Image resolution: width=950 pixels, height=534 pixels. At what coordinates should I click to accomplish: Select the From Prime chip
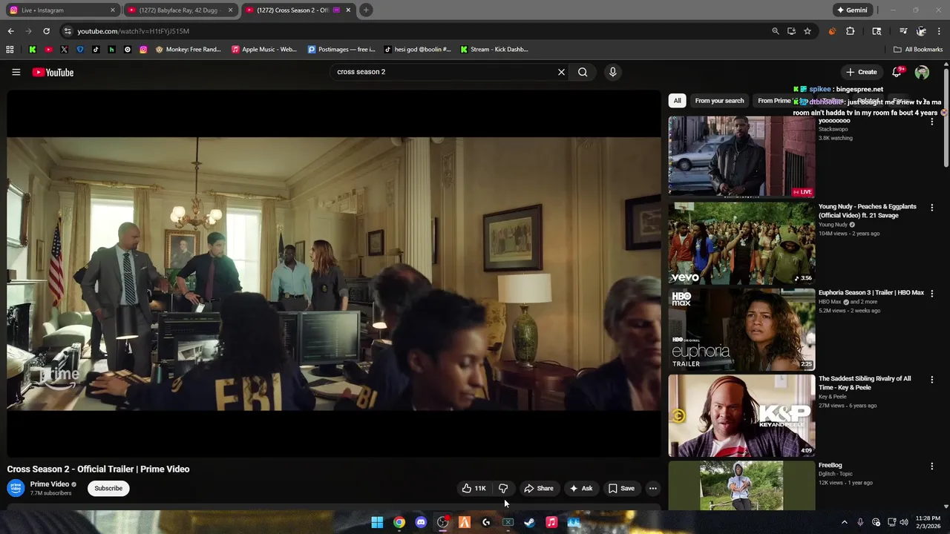click(x=773, y=100)
